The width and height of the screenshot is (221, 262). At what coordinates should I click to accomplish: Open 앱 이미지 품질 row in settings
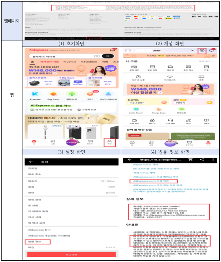[71, 211]
